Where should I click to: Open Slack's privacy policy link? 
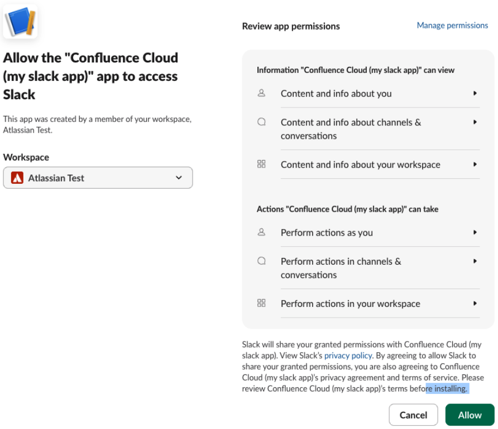click(348, 355)
